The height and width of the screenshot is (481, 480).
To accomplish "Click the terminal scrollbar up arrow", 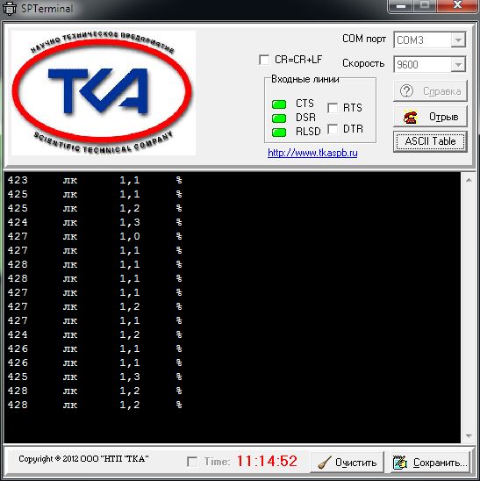I will (x=469, y=180).
